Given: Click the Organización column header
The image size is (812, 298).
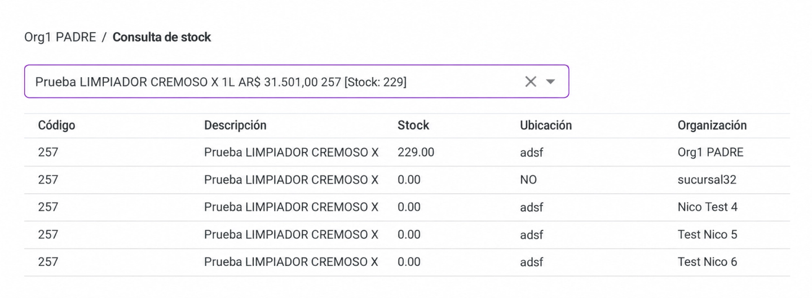Looking at the screenshot, I should point(712,126).
